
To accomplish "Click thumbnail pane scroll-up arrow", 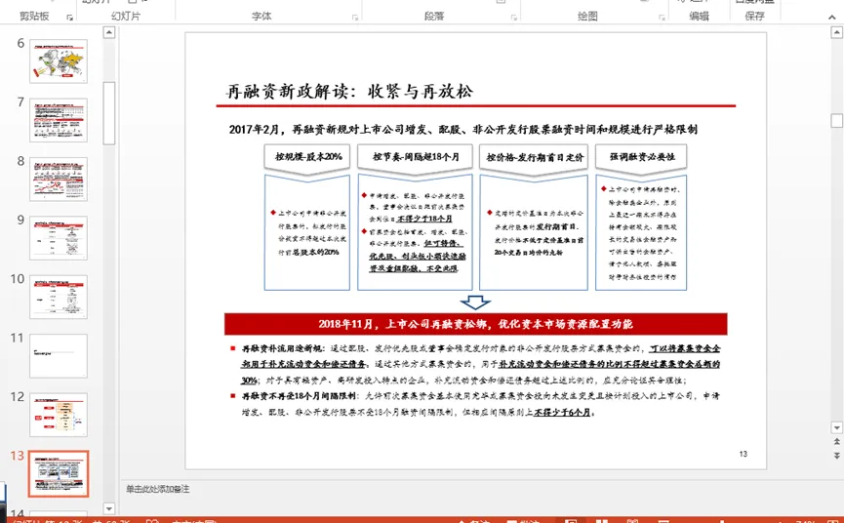I will (x=109, y=32).
